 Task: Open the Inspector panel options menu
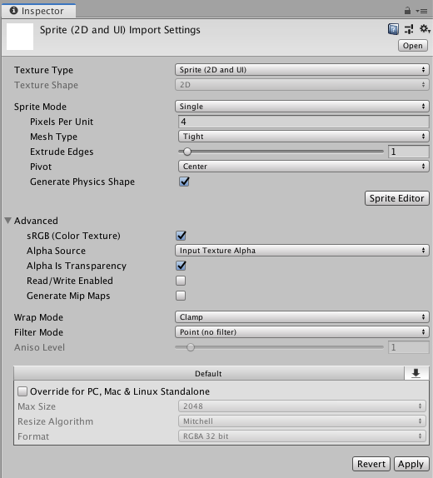coord(421,11)
